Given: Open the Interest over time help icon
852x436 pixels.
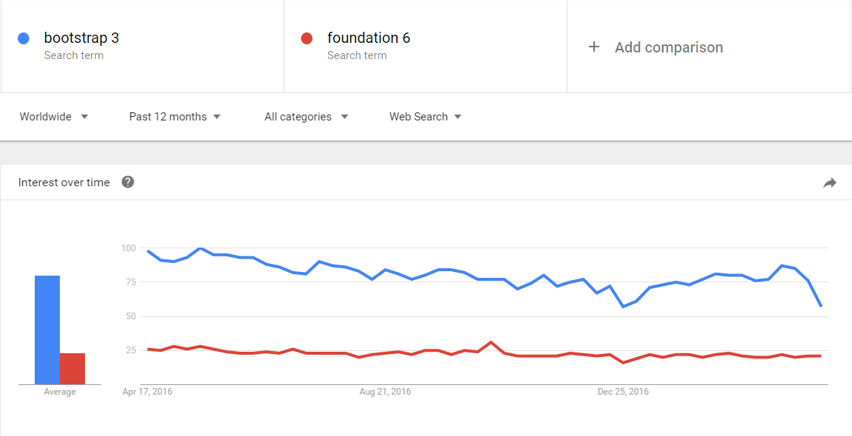Looking at the screenshot, I should point(128,182).
